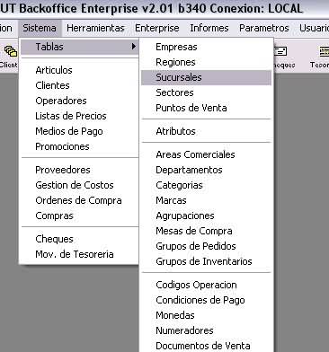Open the Parametros menu
Image resolution: width=329 pixels, height=352 pixels.
[x=264, y=28]
